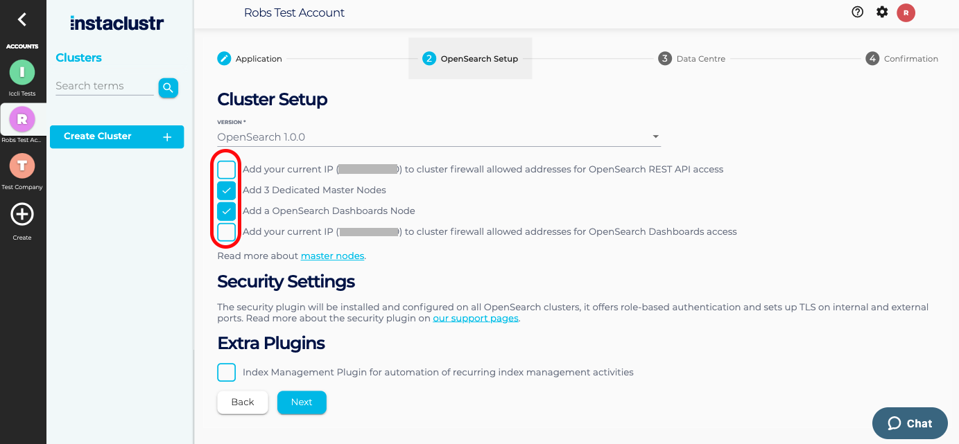Enable current IP for REST API access
Screen dimensions: 959x444
click(227, 170)
